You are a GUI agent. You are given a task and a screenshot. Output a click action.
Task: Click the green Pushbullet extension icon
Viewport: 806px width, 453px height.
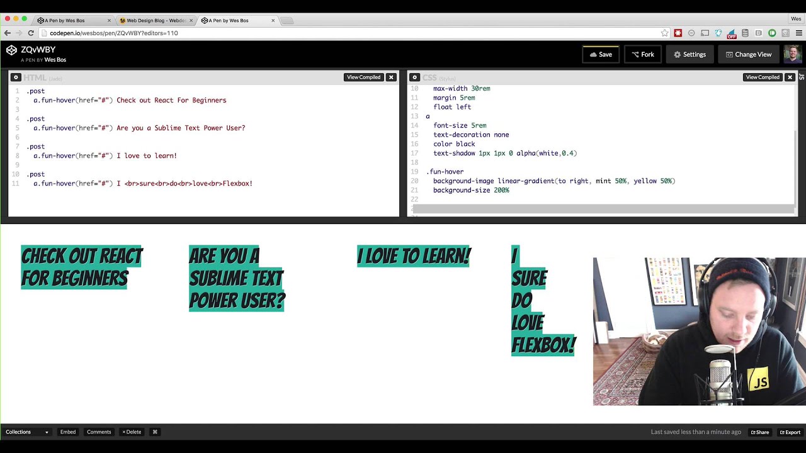(772, 33)
